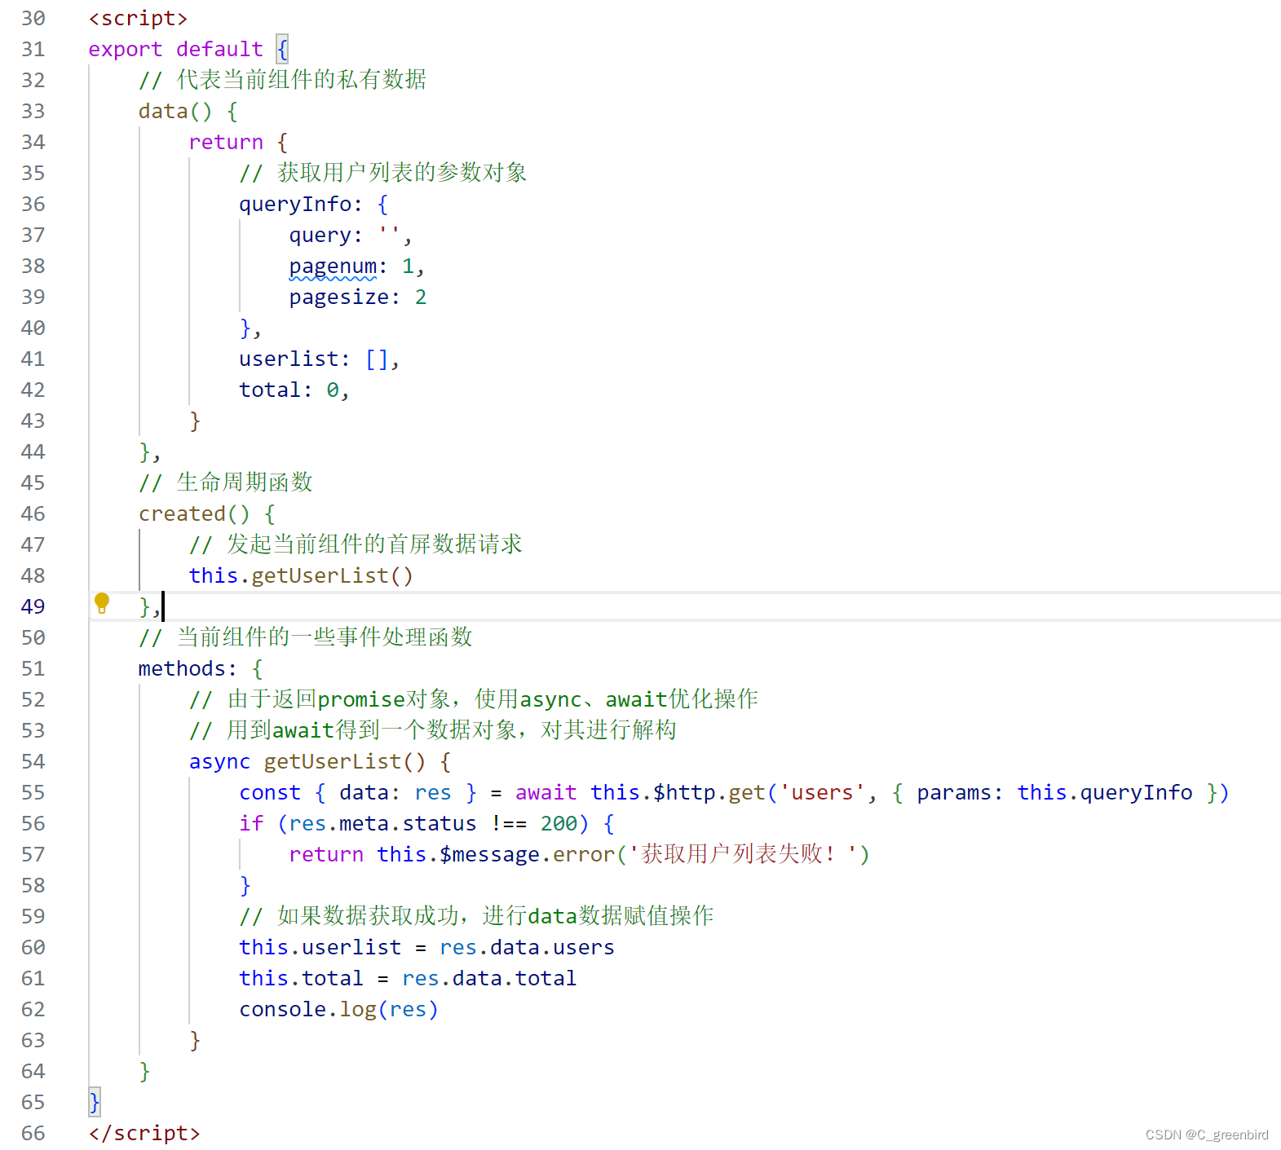Click the 'this.getUserList()' call
This screenshot has height=1150, width=1281.
tap(301, 575)
